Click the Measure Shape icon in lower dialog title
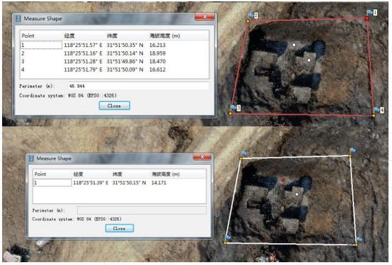The height and width of the screenshot is (265, 392). [31, 158]
